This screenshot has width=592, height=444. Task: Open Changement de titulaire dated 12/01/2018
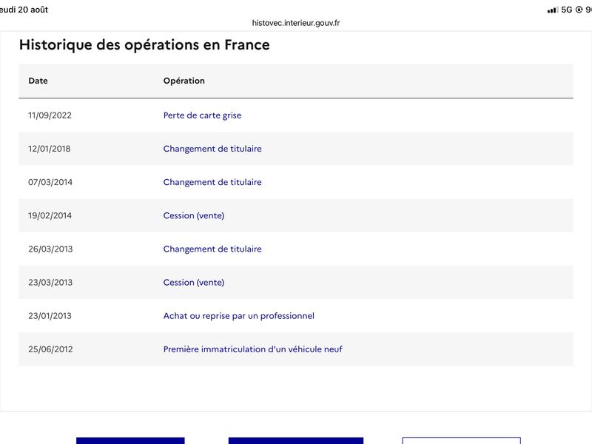tap(212, 149)
